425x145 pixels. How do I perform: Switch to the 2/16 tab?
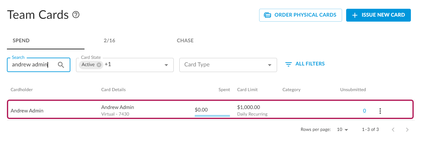point(109,41)
